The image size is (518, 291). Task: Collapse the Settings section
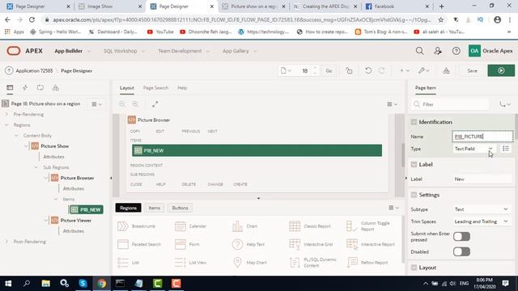coord(414,195)
